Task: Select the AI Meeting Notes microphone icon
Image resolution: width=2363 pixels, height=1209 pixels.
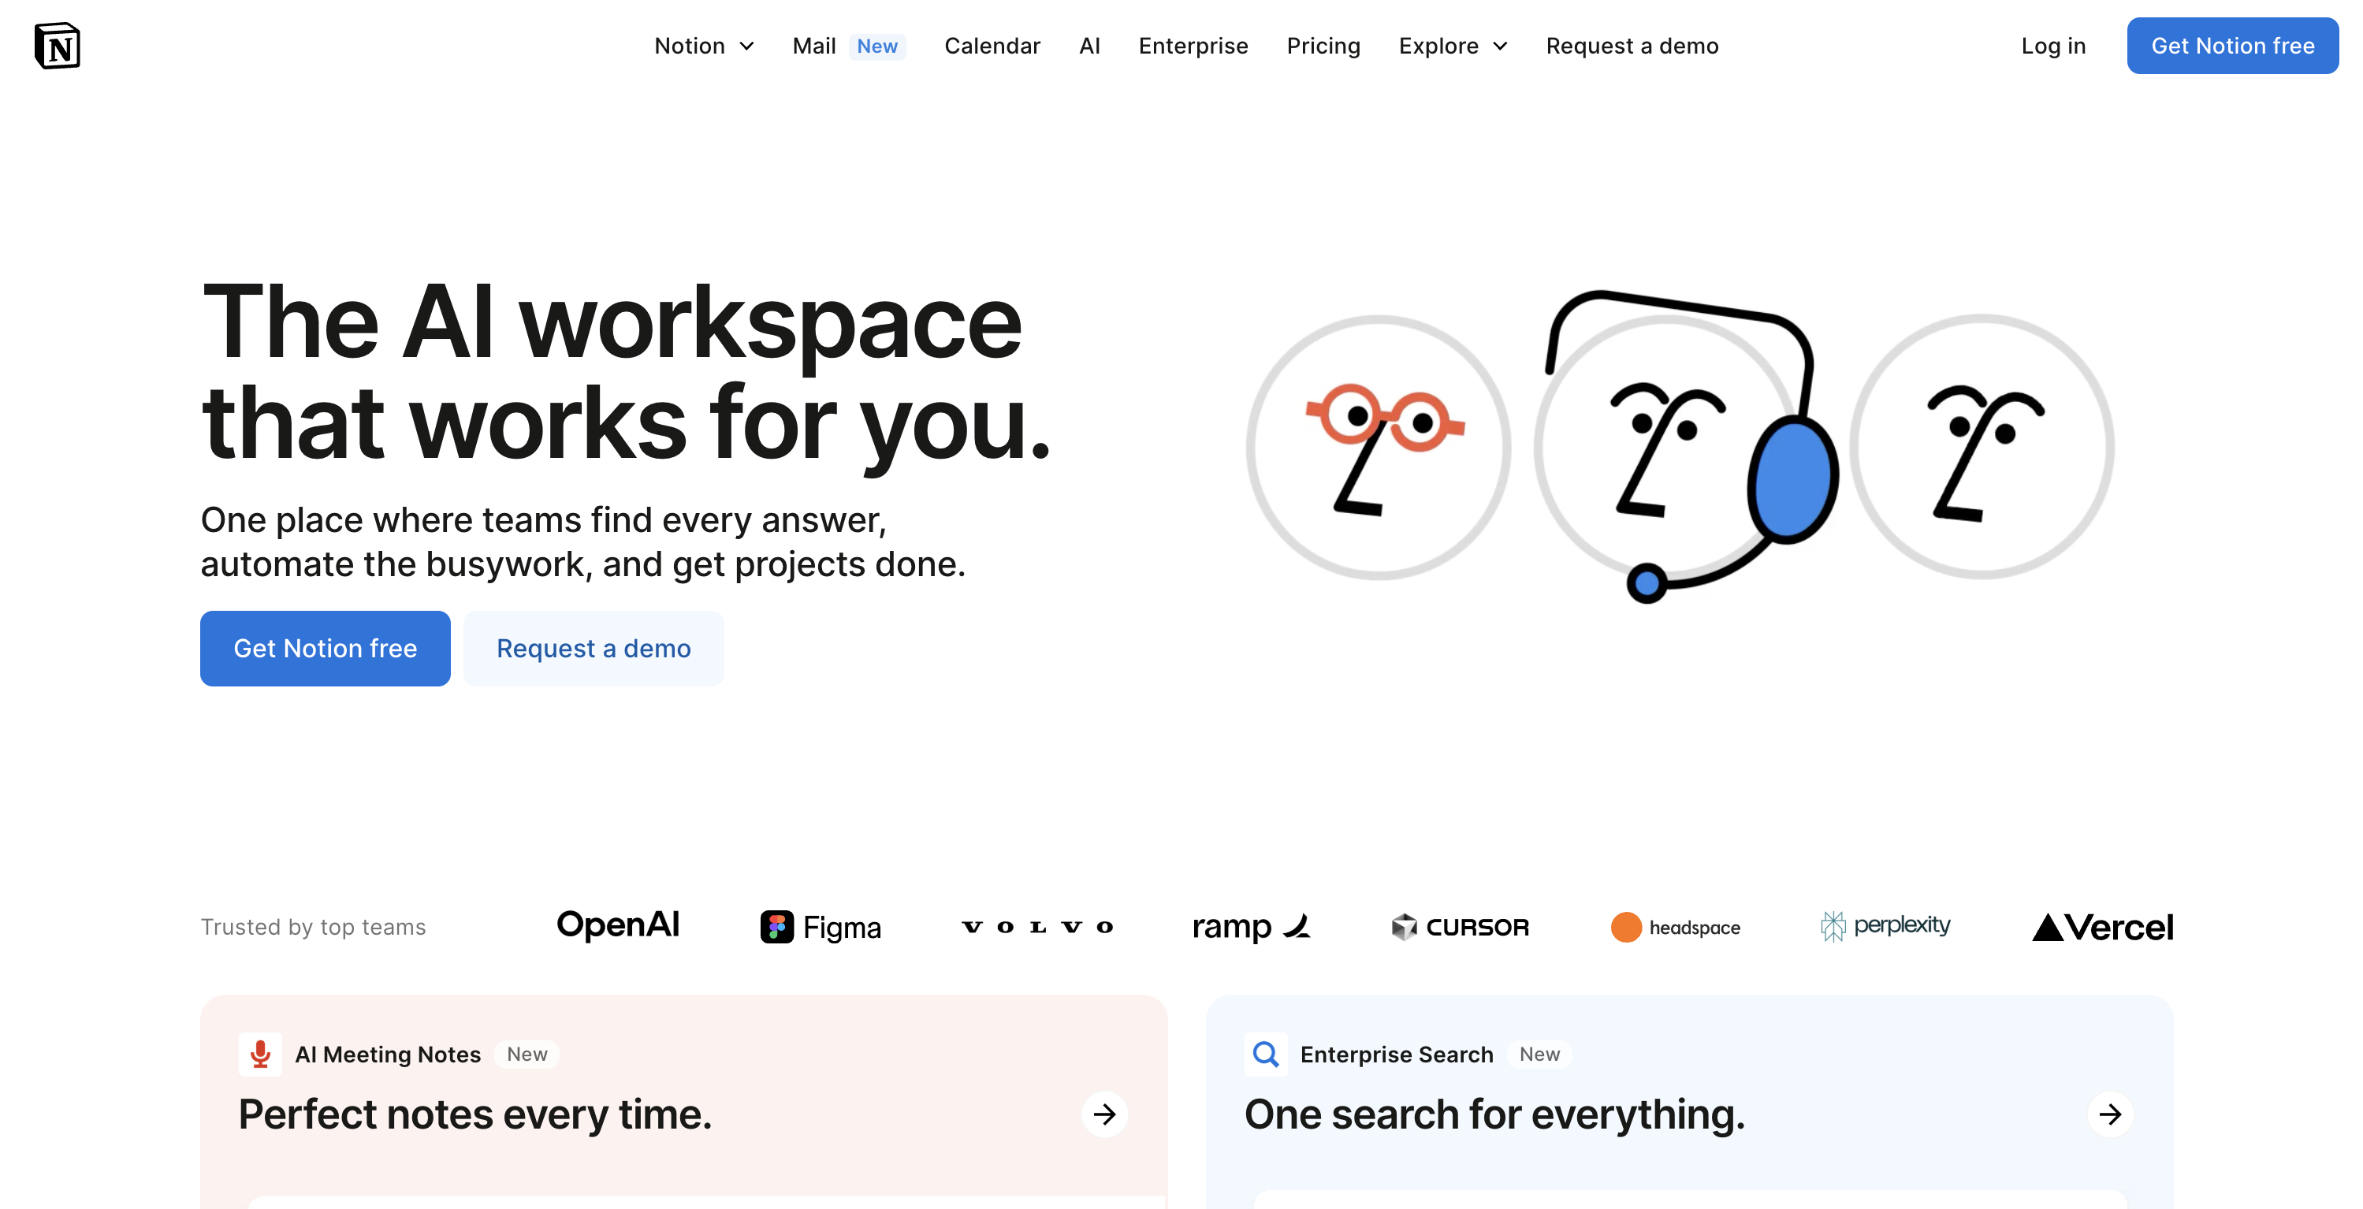Action: (259, 1054)
